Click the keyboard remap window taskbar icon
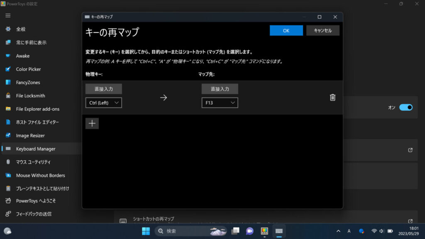 point(279,231)
